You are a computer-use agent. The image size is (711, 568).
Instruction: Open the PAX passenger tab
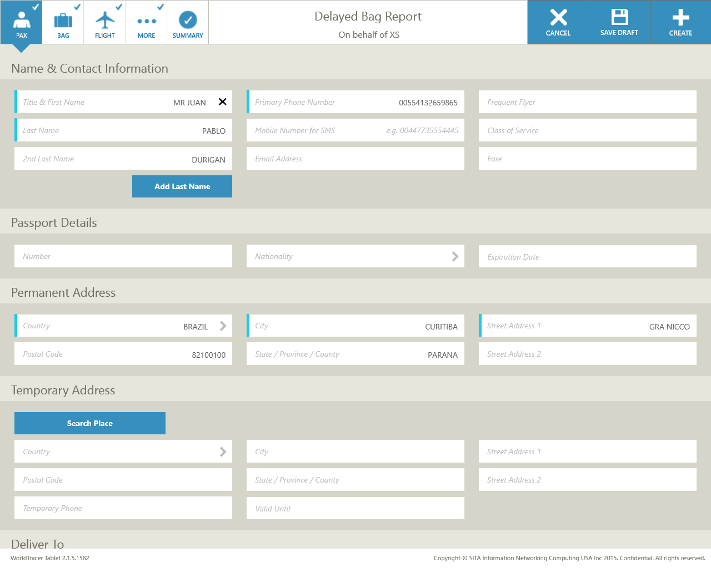[21, 22]
